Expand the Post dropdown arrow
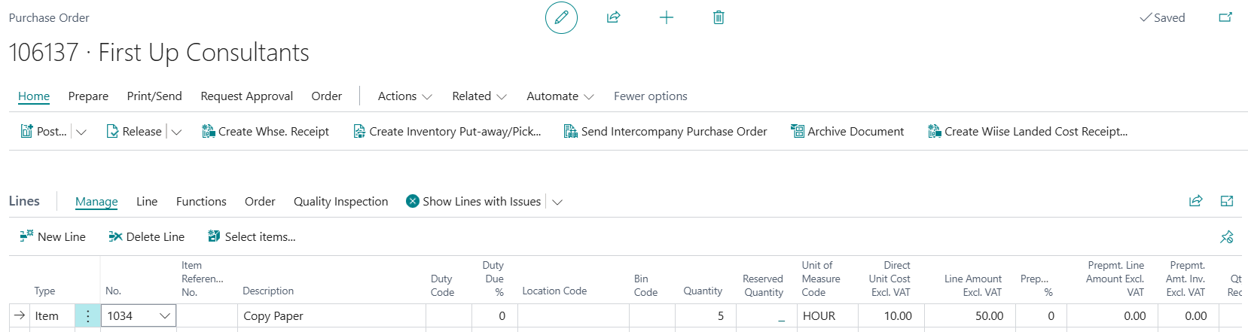Screen dimensions: 1248x332 coord(81,132)
